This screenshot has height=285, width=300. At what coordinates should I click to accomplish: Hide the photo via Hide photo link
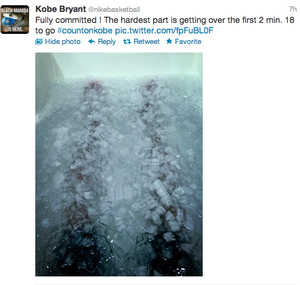point(62,42)
